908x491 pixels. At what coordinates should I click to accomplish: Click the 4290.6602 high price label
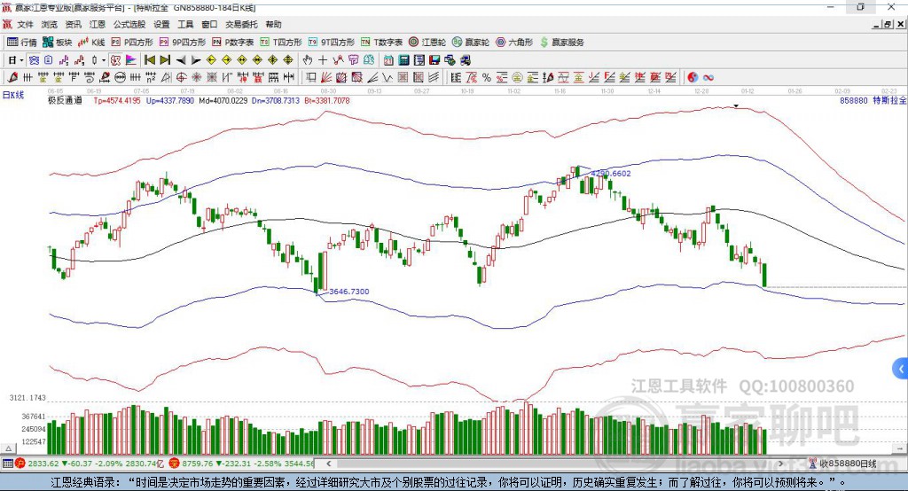pos(611,173)
